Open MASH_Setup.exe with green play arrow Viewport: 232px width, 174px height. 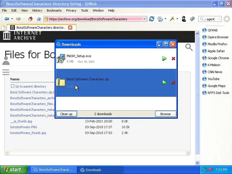pyautogui.click(x=164, y=59)
